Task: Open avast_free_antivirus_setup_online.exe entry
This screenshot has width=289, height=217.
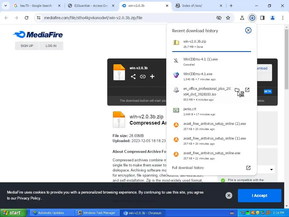Action: coord(212,156)
